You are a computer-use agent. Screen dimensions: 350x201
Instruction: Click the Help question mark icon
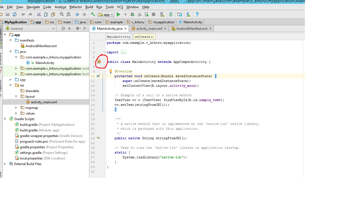click(197, 14)
